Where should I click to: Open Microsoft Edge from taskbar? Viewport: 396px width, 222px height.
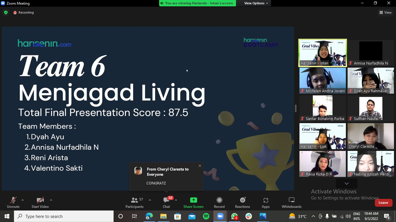click(149, 216)
